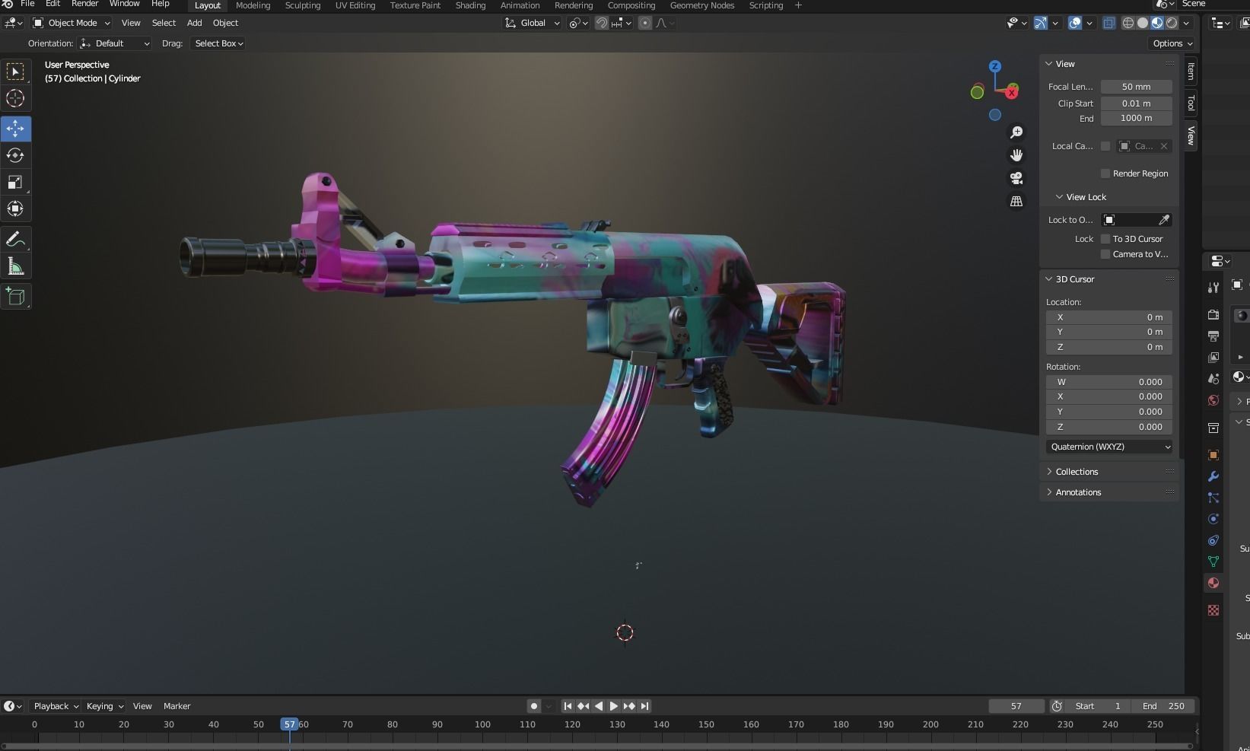This screenshot has height=751, width=1250.
Task: Select the Add Cube tool
Action: pos(15,297)
